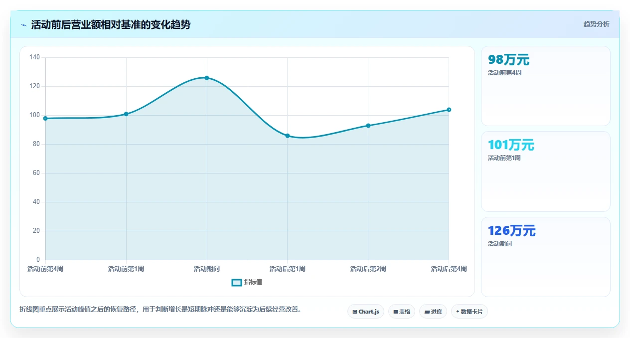Screen dimensions: 630x338
Task: Click the x-axis label 活动前第4周
Action: [x=45, y=269]
